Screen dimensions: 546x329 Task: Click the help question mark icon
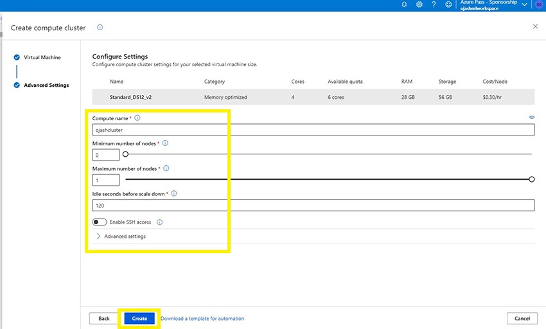pyautogui.click(x=434, y=4)
